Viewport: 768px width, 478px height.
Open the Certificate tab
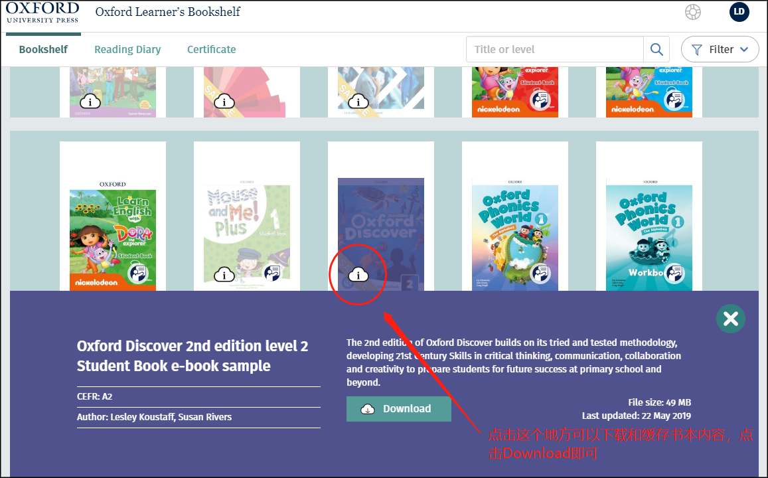(212, 50)
